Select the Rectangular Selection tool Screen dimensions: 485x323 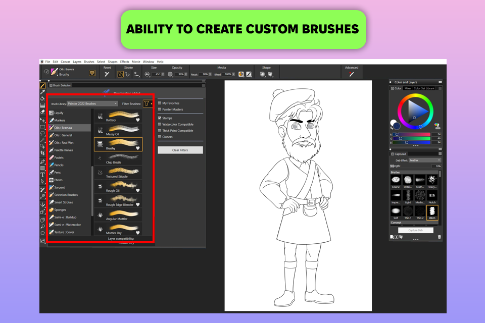pyautogui.click(x=42, y=127)
